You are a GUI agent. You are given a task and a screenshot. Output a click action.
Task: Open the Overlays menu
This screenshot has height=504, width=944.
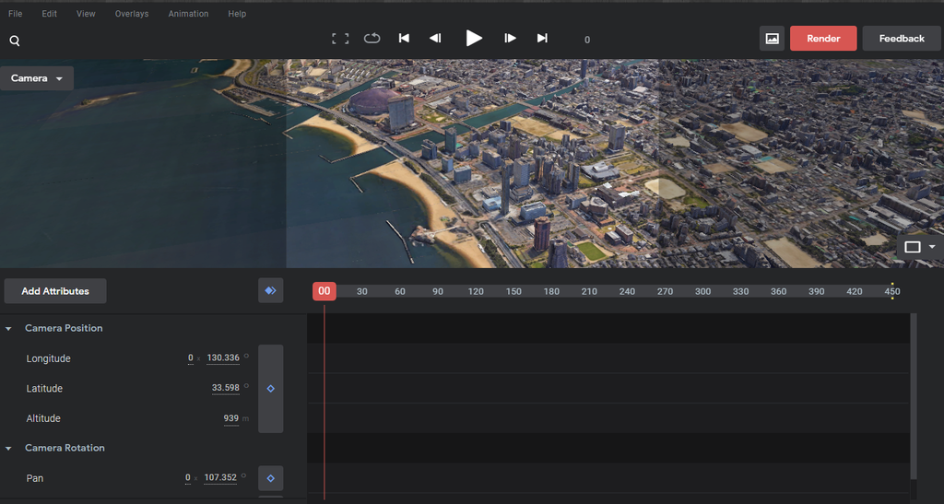(132, 14)
